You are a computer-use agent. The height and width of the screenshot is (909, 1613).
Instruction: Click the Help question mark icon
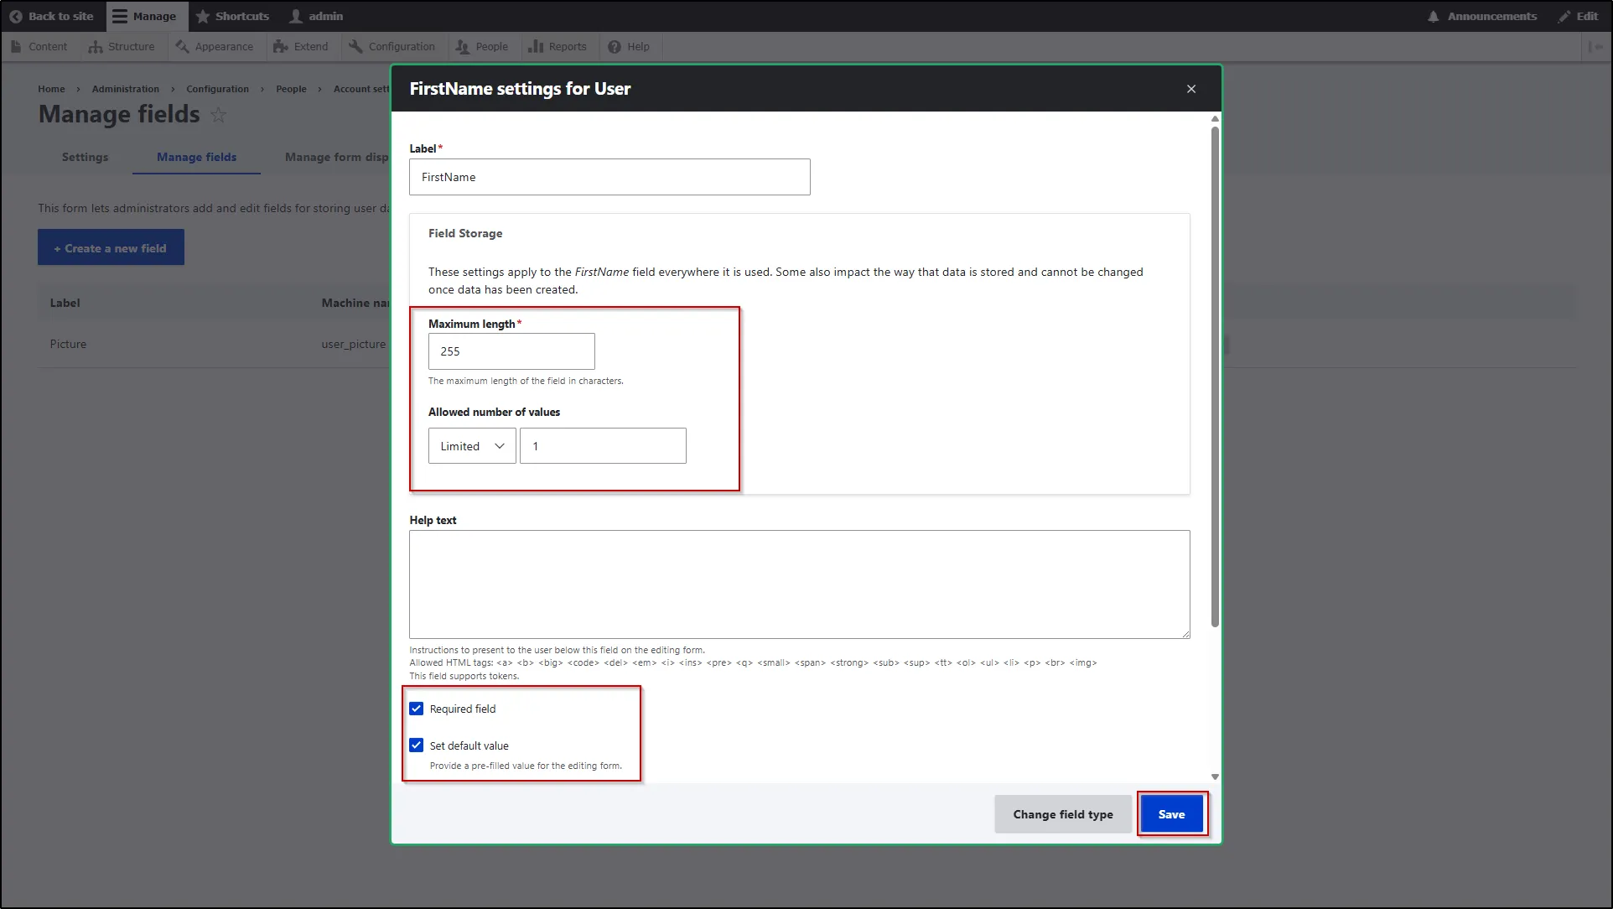[613, 46]
